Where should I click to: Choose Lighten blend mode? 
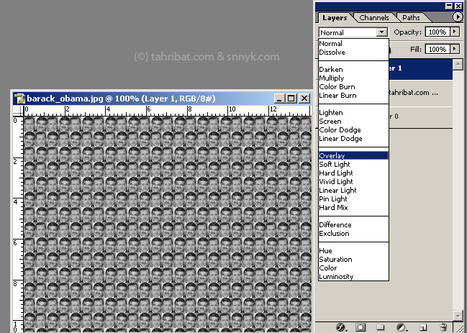353,112
